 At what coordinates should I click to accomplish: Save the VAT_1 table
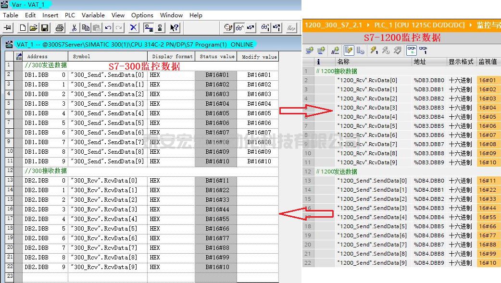pyautogui.click(x=44, y=28)
